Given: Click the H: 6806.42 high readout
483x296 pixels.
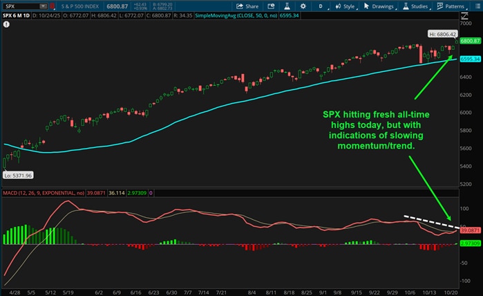Looking at the screenshot, I should [104, 15].
